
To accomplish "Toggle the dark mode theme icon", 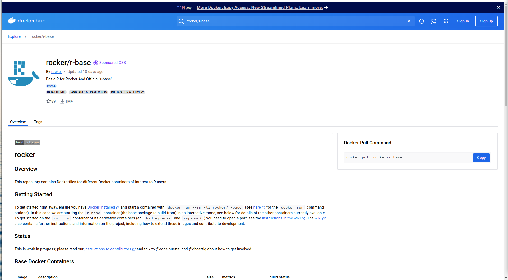I will [433, 21].
